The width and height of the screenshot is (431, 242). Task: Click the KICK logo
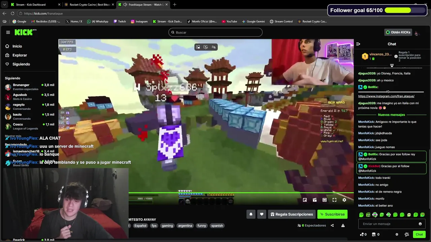[25, 32]
